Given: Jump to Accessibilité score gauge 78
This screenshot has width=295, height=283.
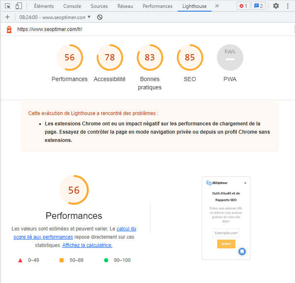Looking at the screenshot, I should point(109,58).
